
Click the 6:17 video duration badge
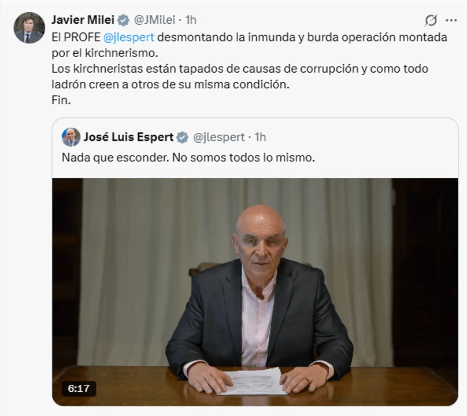click(79, 388)
